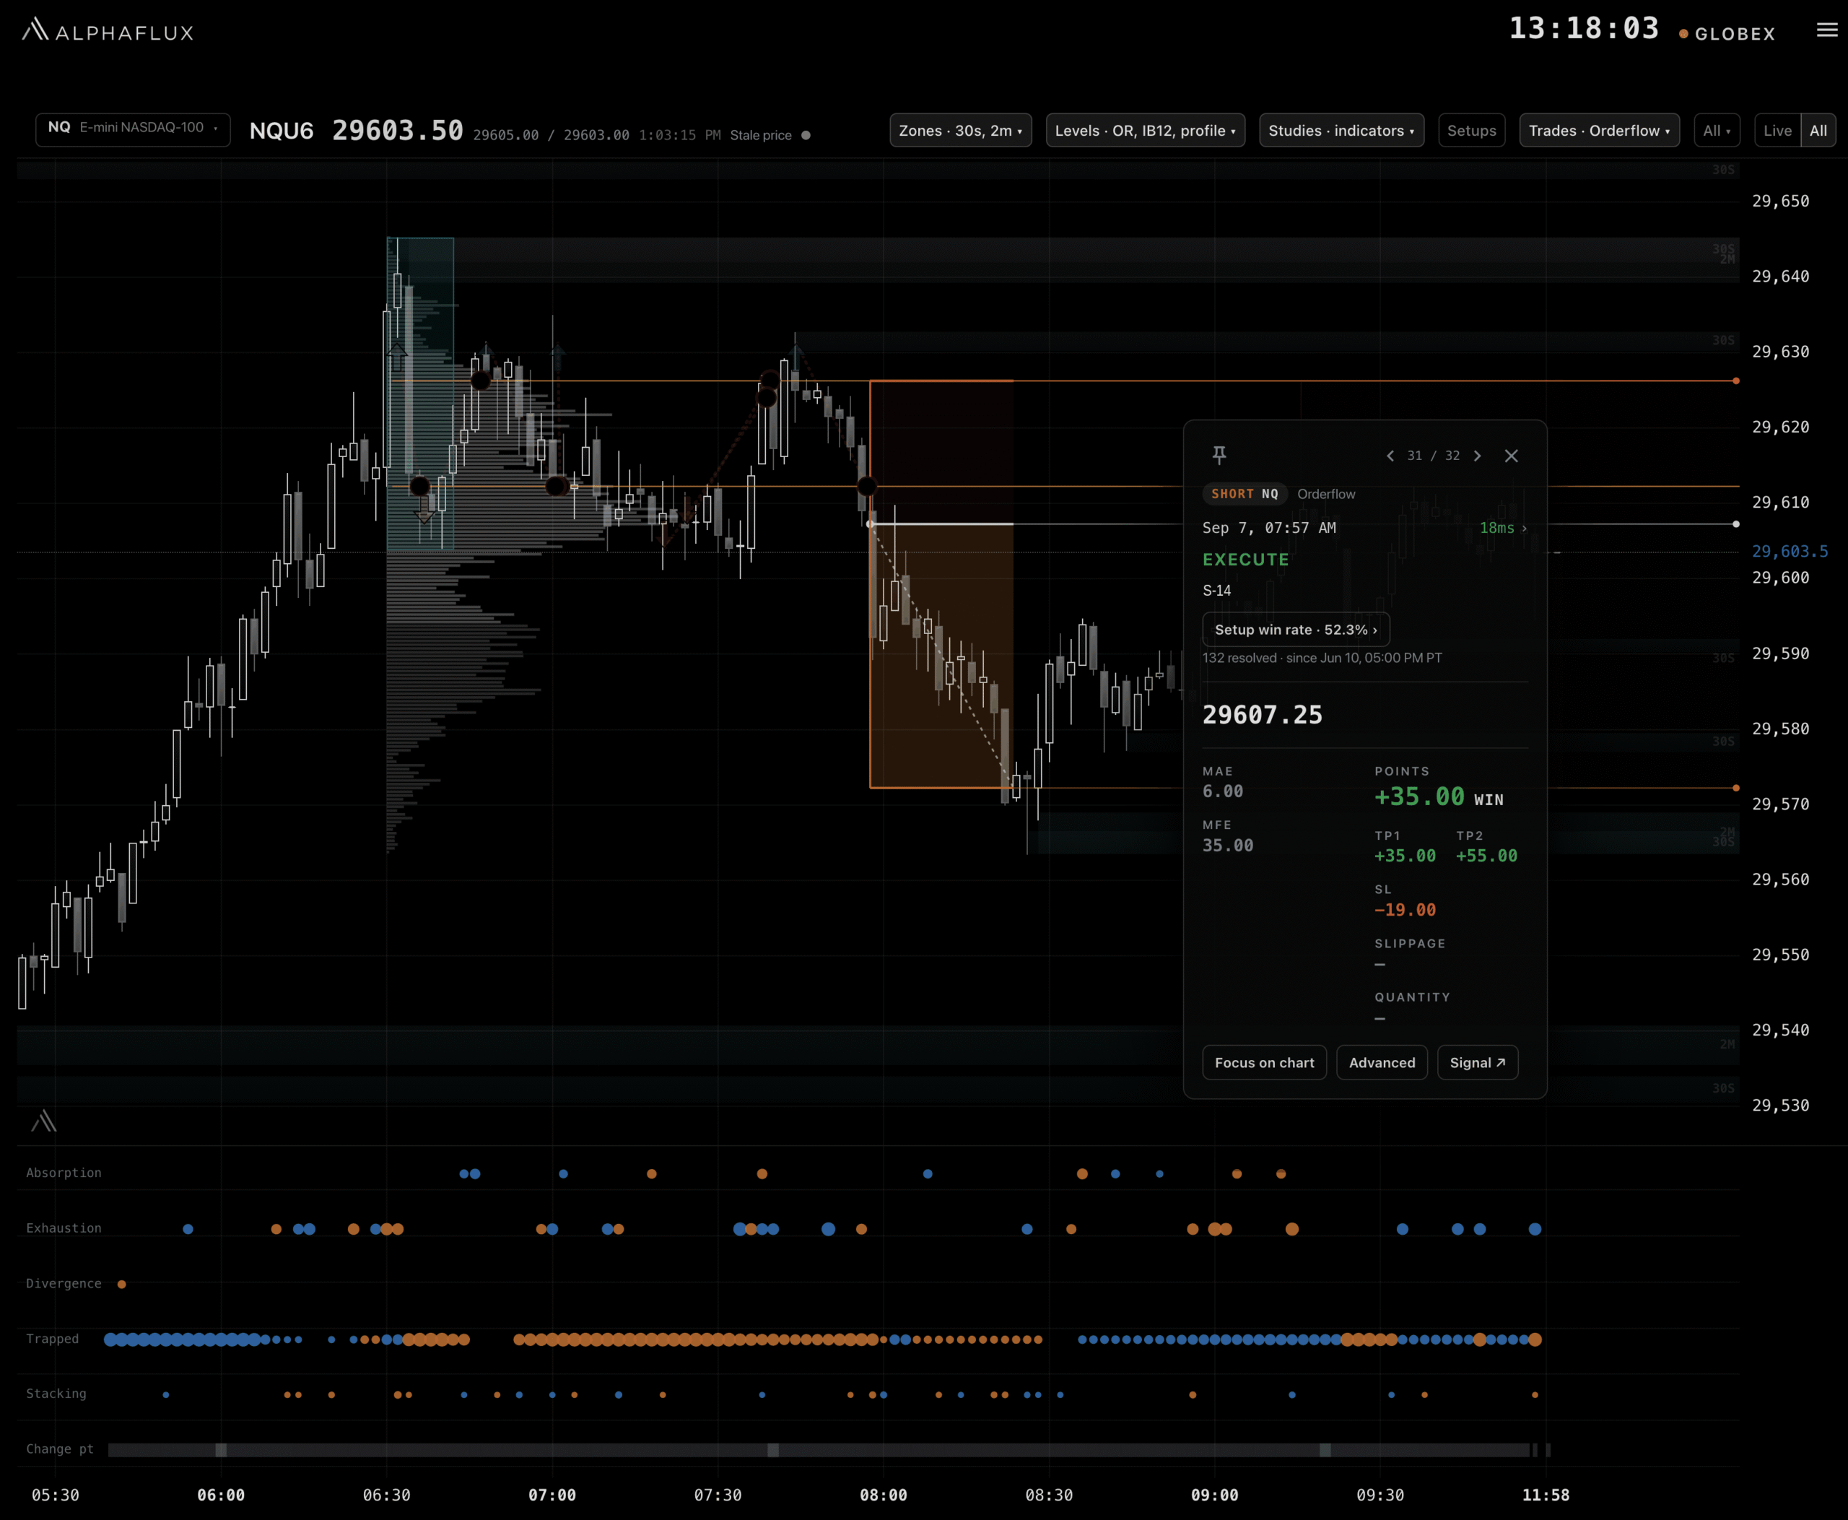The height and width of the screenshot is (1520, 1848).
Task: Toggle the Setups overlay button
Action: pyautogui.click(x=1472, y=131)
